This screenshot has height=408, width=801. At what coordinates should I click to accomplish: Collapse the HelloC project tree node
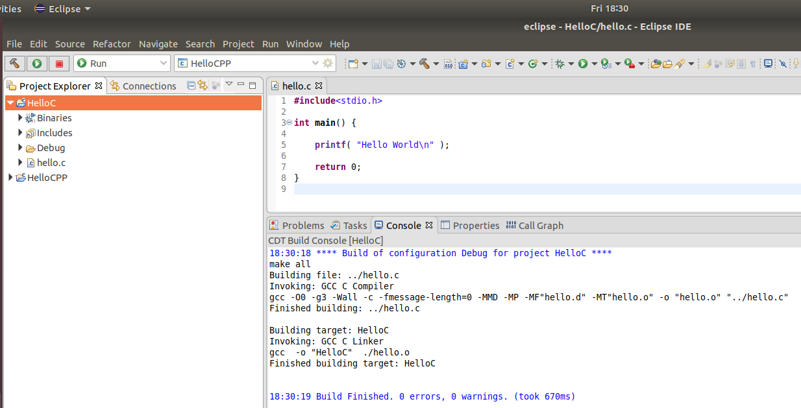[x=10, y=102]
